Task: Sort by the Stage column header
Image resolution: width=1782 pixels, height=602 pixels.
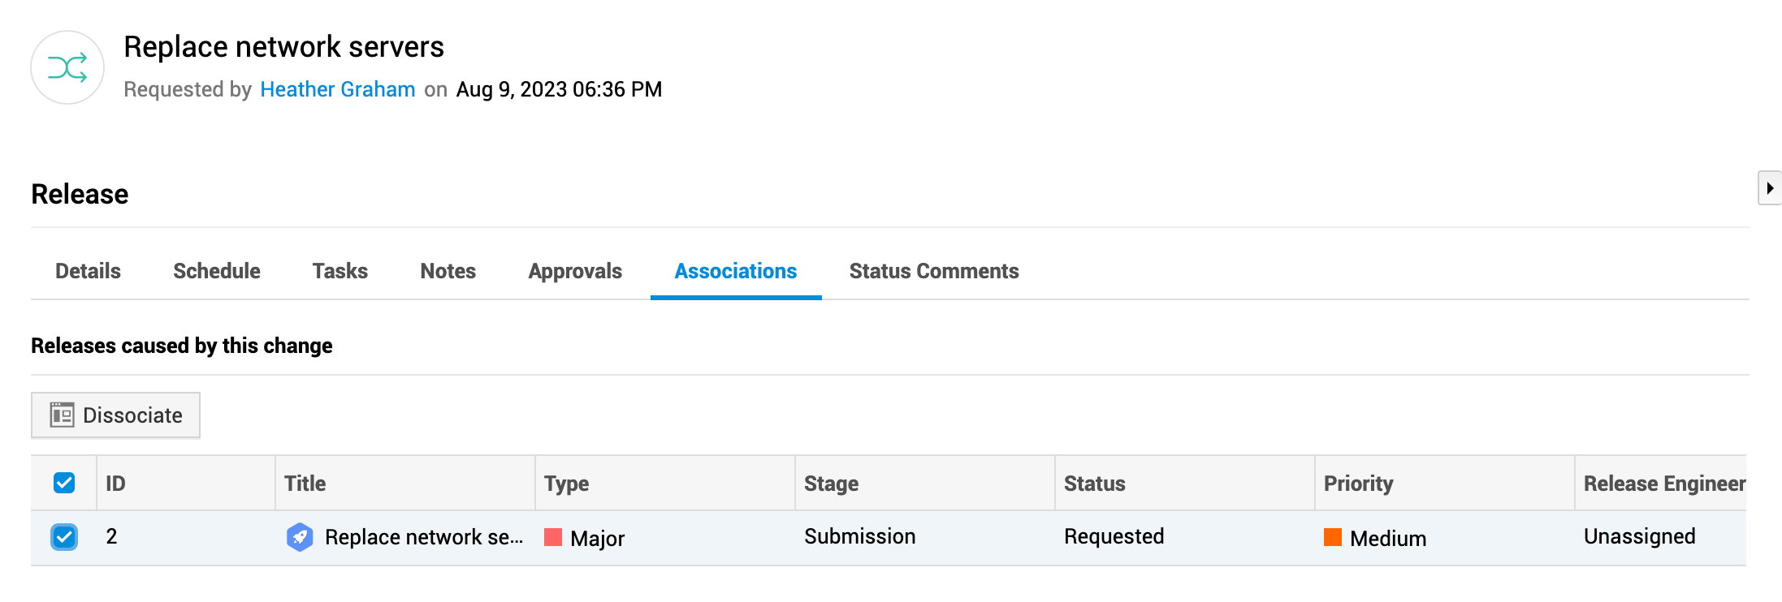Action: tap(831, 484)
